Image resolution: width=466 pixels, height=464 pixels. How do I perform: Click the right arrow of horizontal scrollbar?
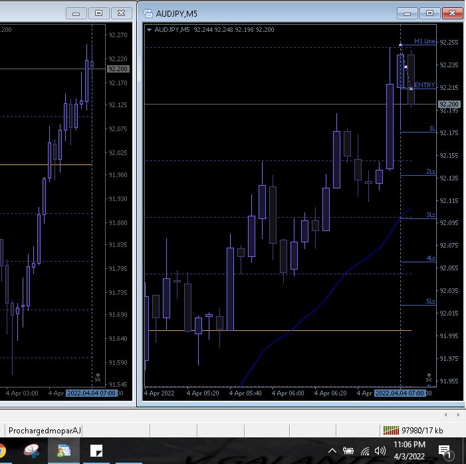(459, 414)
